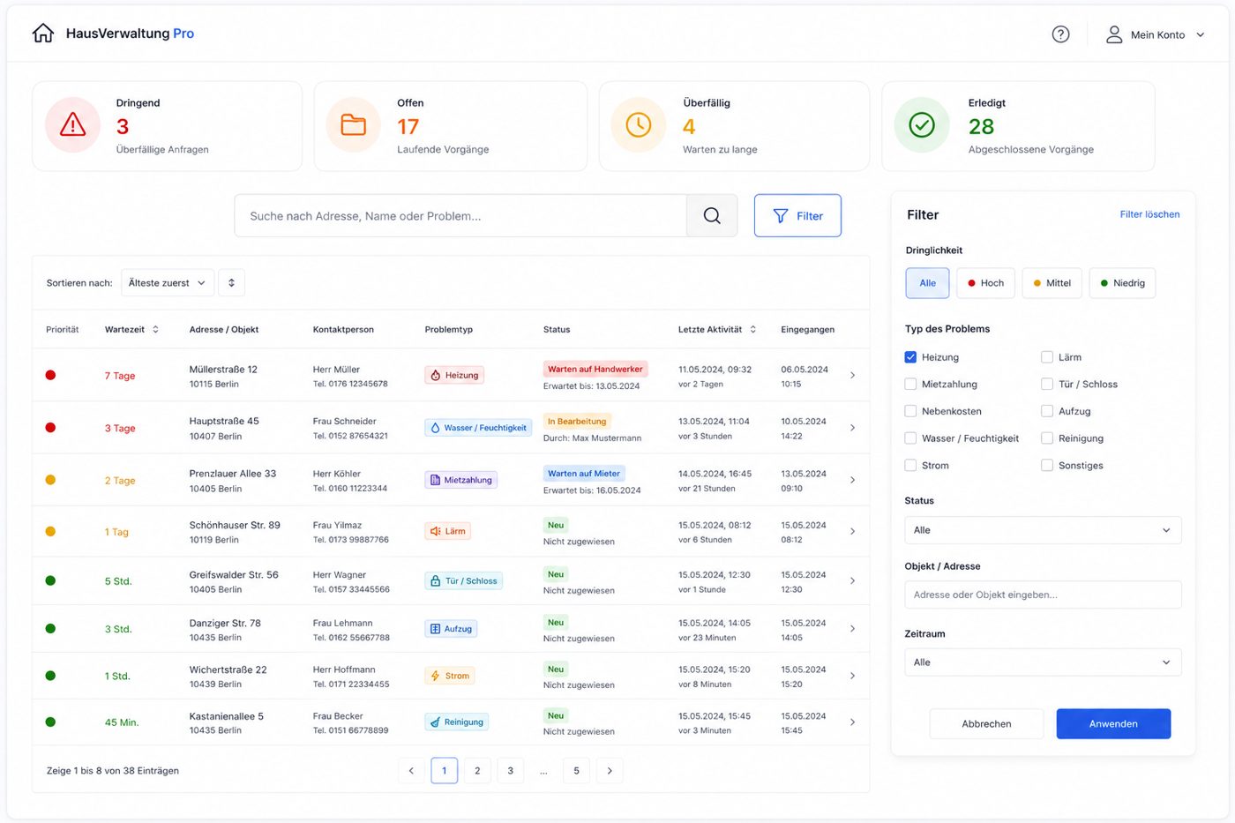
Task: Click the Lärm tag in the Schönhauser row
Action: 448,531
